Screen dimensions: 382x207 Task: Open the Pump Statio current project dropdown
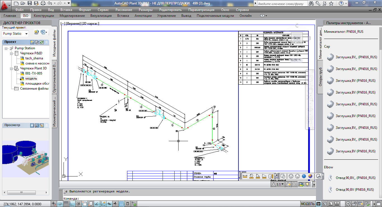[15, 33]
